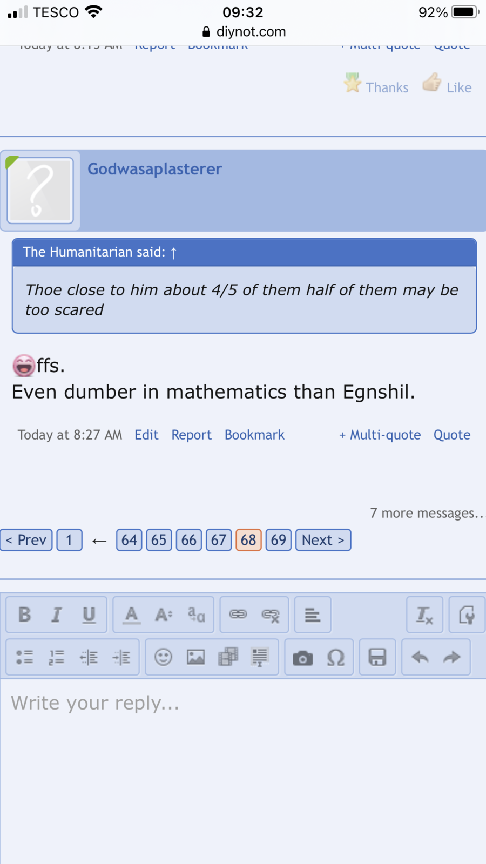Insert media into the reply
486x864 pixels.
pos(228,657)
